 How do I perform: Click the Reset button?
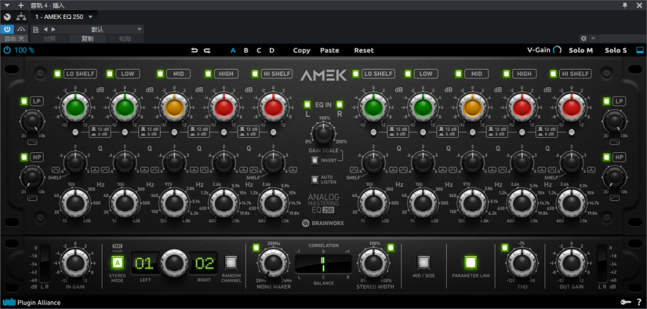click(364, 51)
